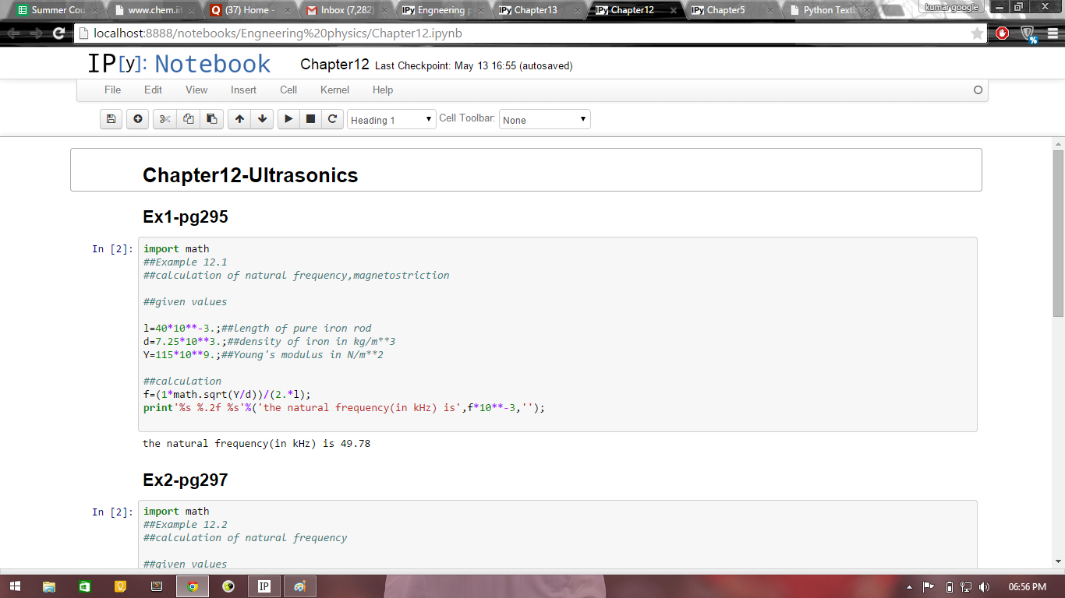Image resolution: width=1065 pixels, height=598 pixels.
Task: Insert a cell below with the plus icon
Action: 138,119
